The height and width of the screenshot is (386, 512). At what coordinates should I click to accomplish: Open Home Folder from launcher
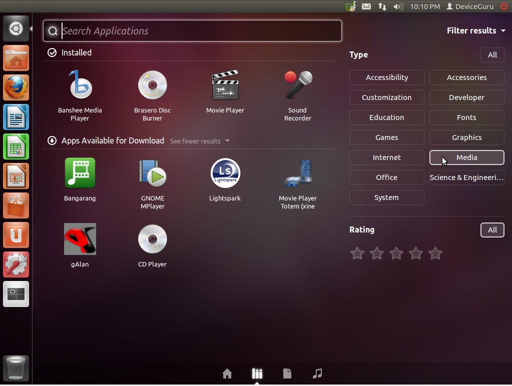point(16,58)
